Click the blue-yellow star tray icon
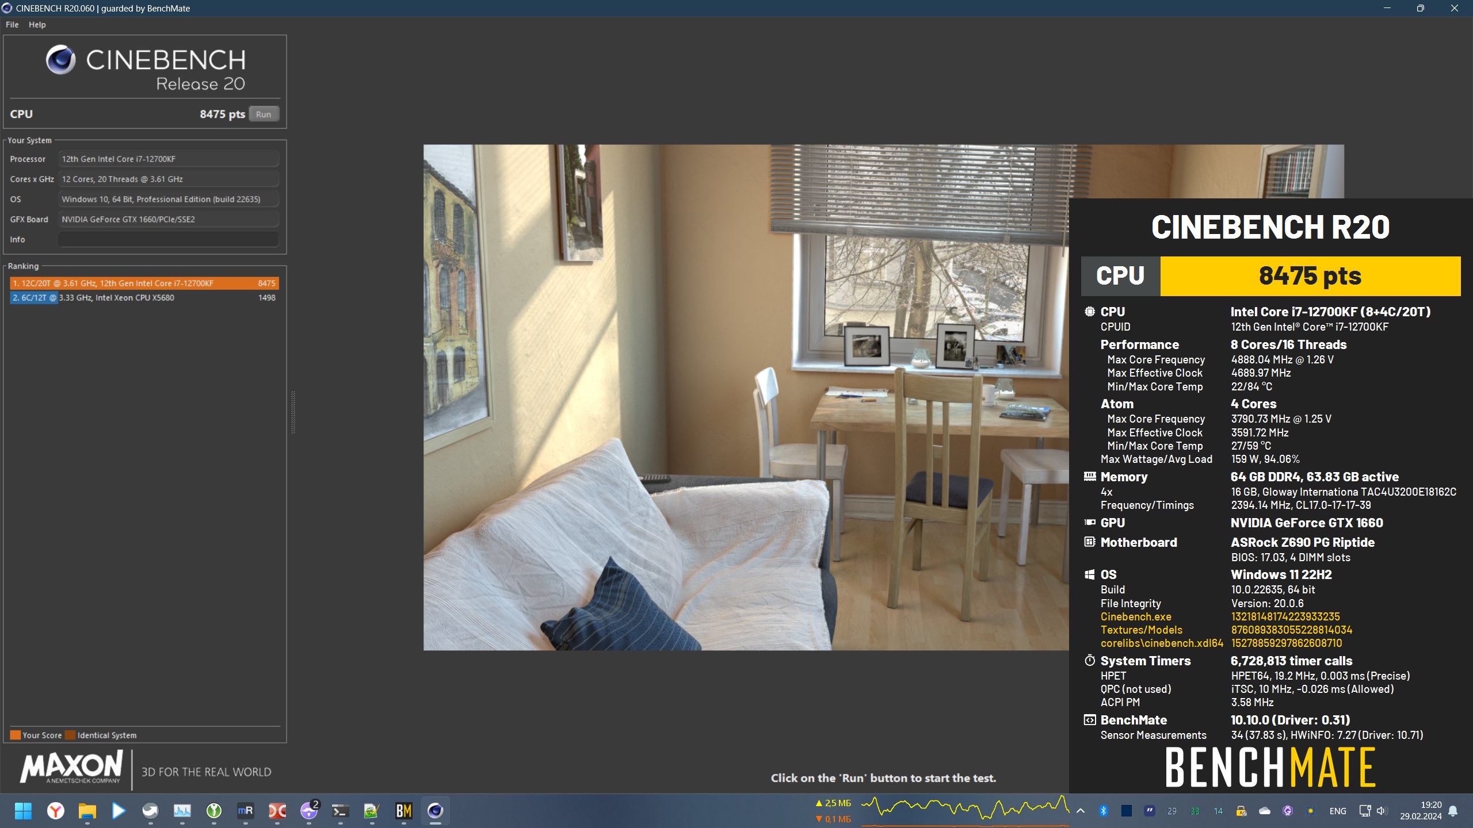1473x828 pixels. point(1310,811)
